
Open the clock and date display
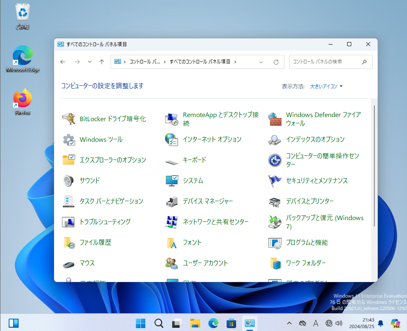tap(362, 323)
